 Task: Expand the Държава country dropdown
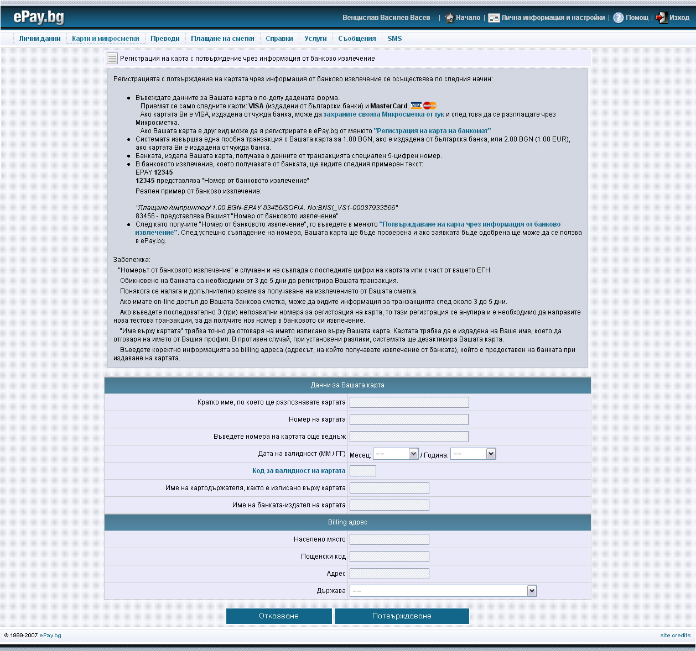(x=443, y=591)
